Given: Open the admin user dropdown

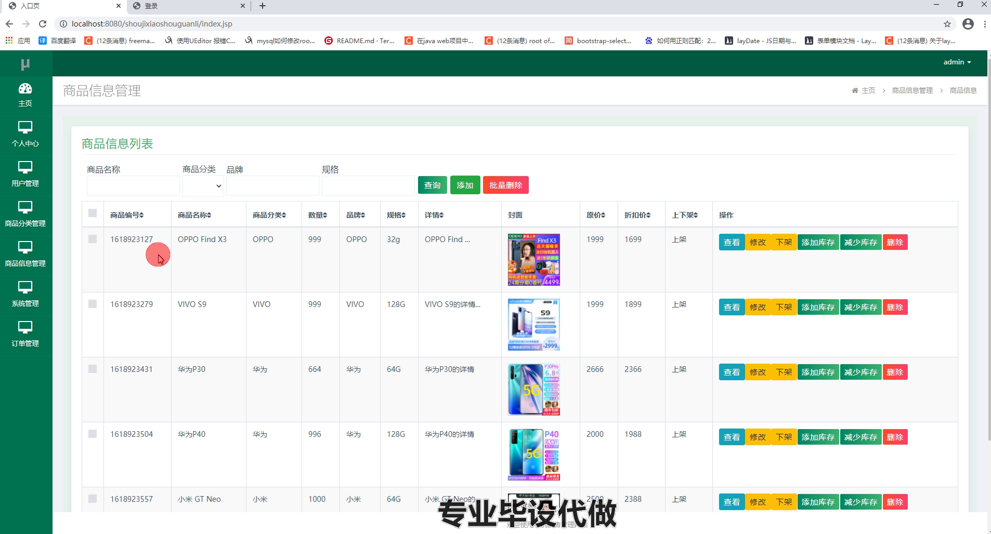Looking at the screenshot, I should tap(957, 62).
